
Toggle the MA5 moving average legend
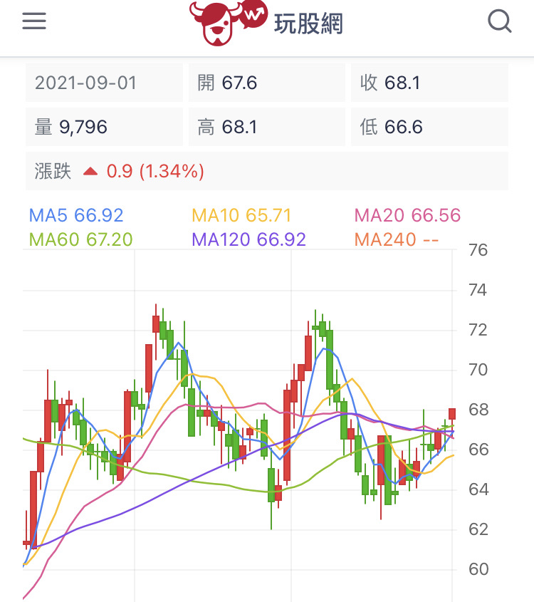click(x=76, y=215)
